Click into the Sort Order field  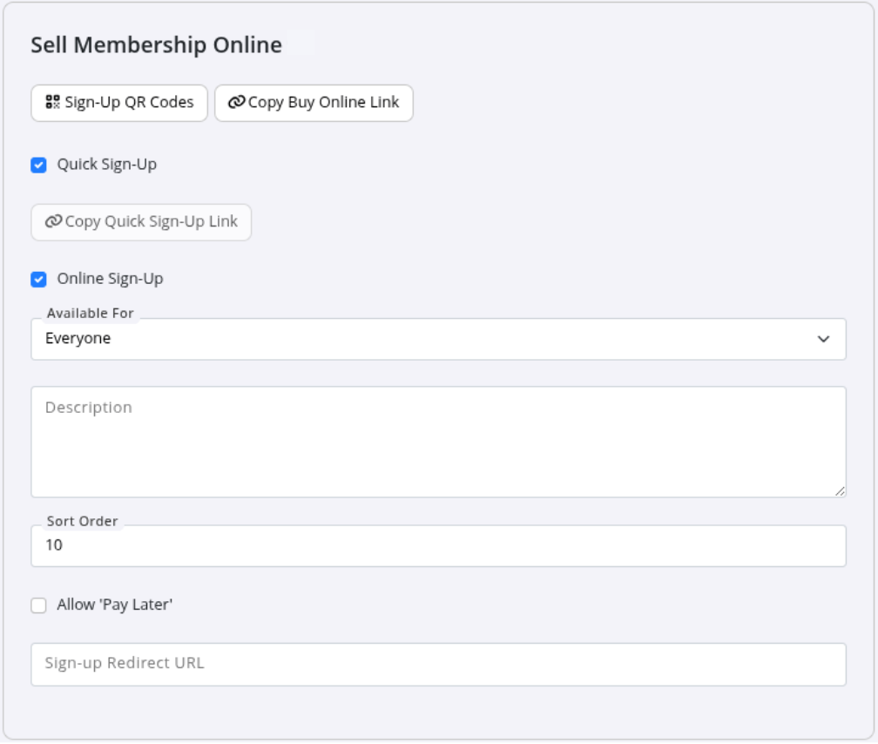tap(438, 546)
